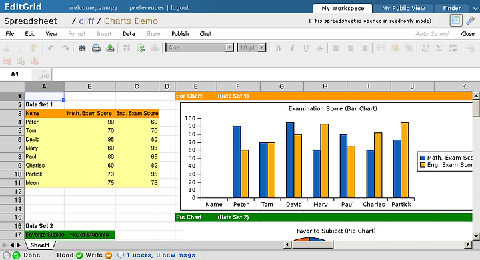Click the Print icon
Image resolution: width=480 pixels, height=260 pixels.
(96, 48)
